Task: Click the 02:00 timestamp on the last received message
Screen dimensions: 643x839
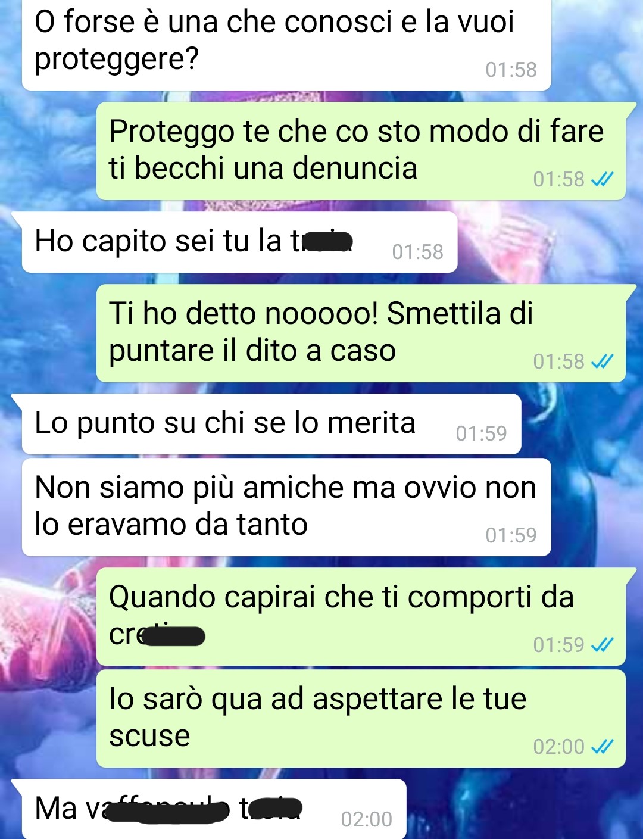Action: pos(366,819)
